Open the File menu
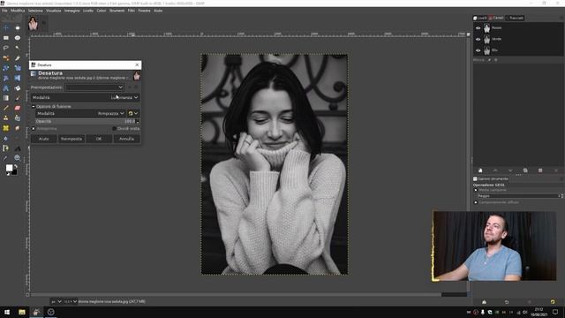The width and height of the screenshot is (565, 318). [4, 11]
